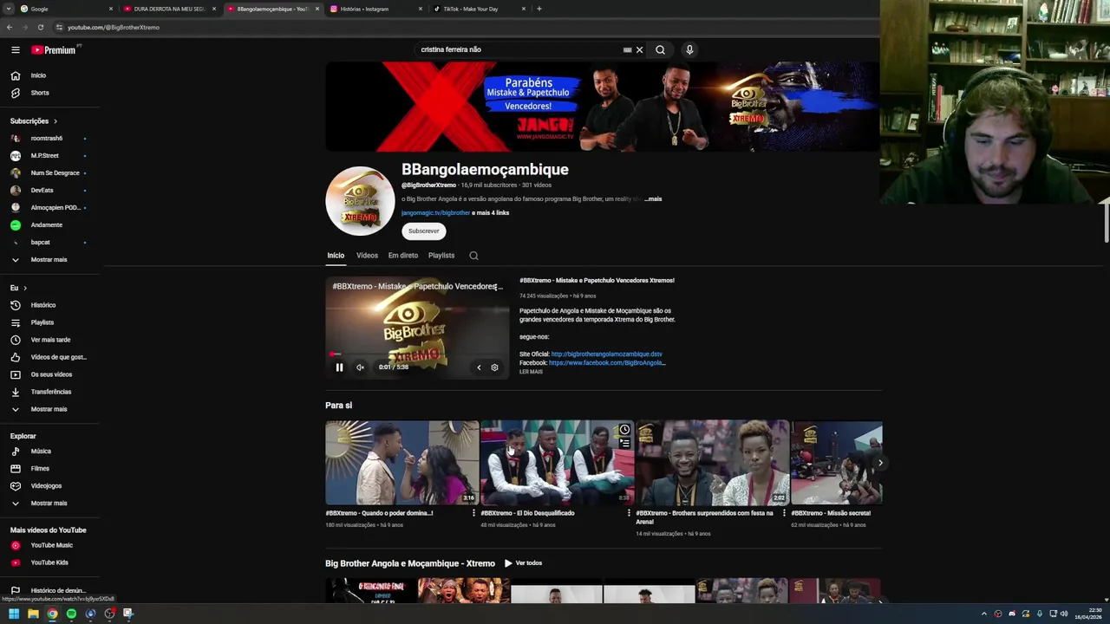Open Os seus vídeos in the sidebar

pyautogui.click(x=49, y=374)
